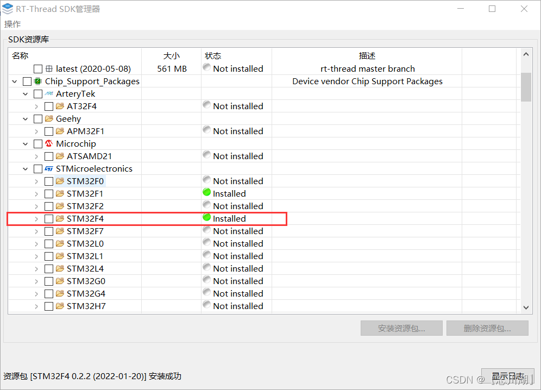Click the ArteryTek vendor logo

coord(49,93)
